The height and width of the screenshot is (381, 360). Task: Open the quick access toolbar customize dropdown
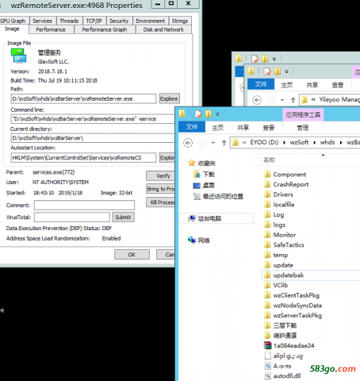[217, 114]
